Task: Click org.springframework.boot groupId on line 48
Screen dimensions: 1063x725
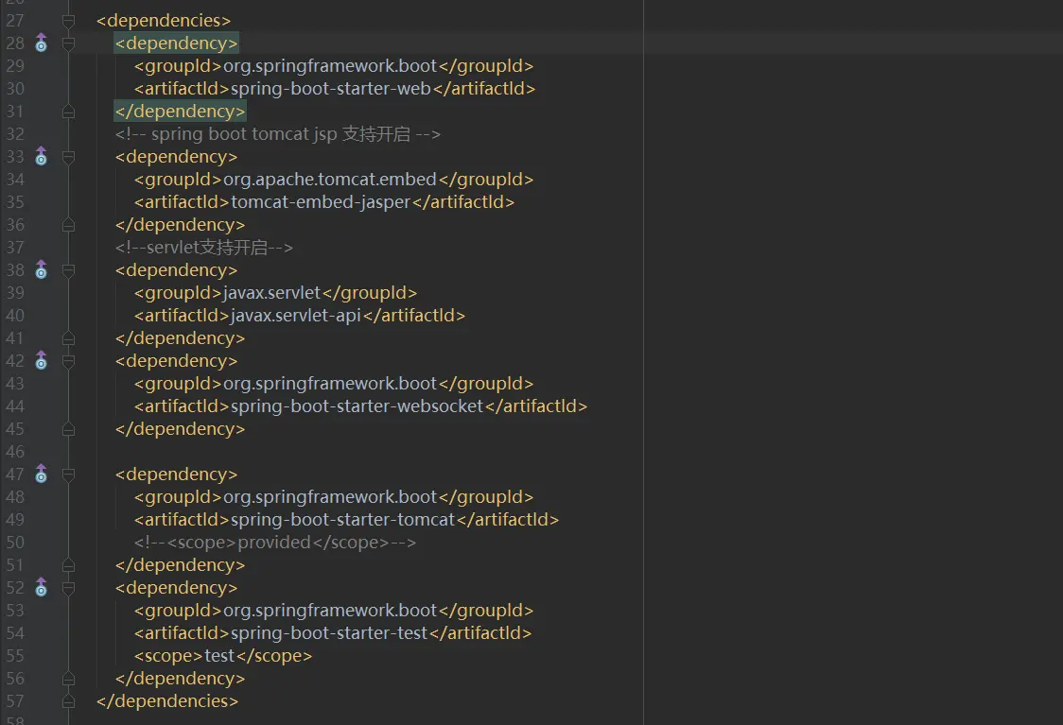Action: pos(329,496)
